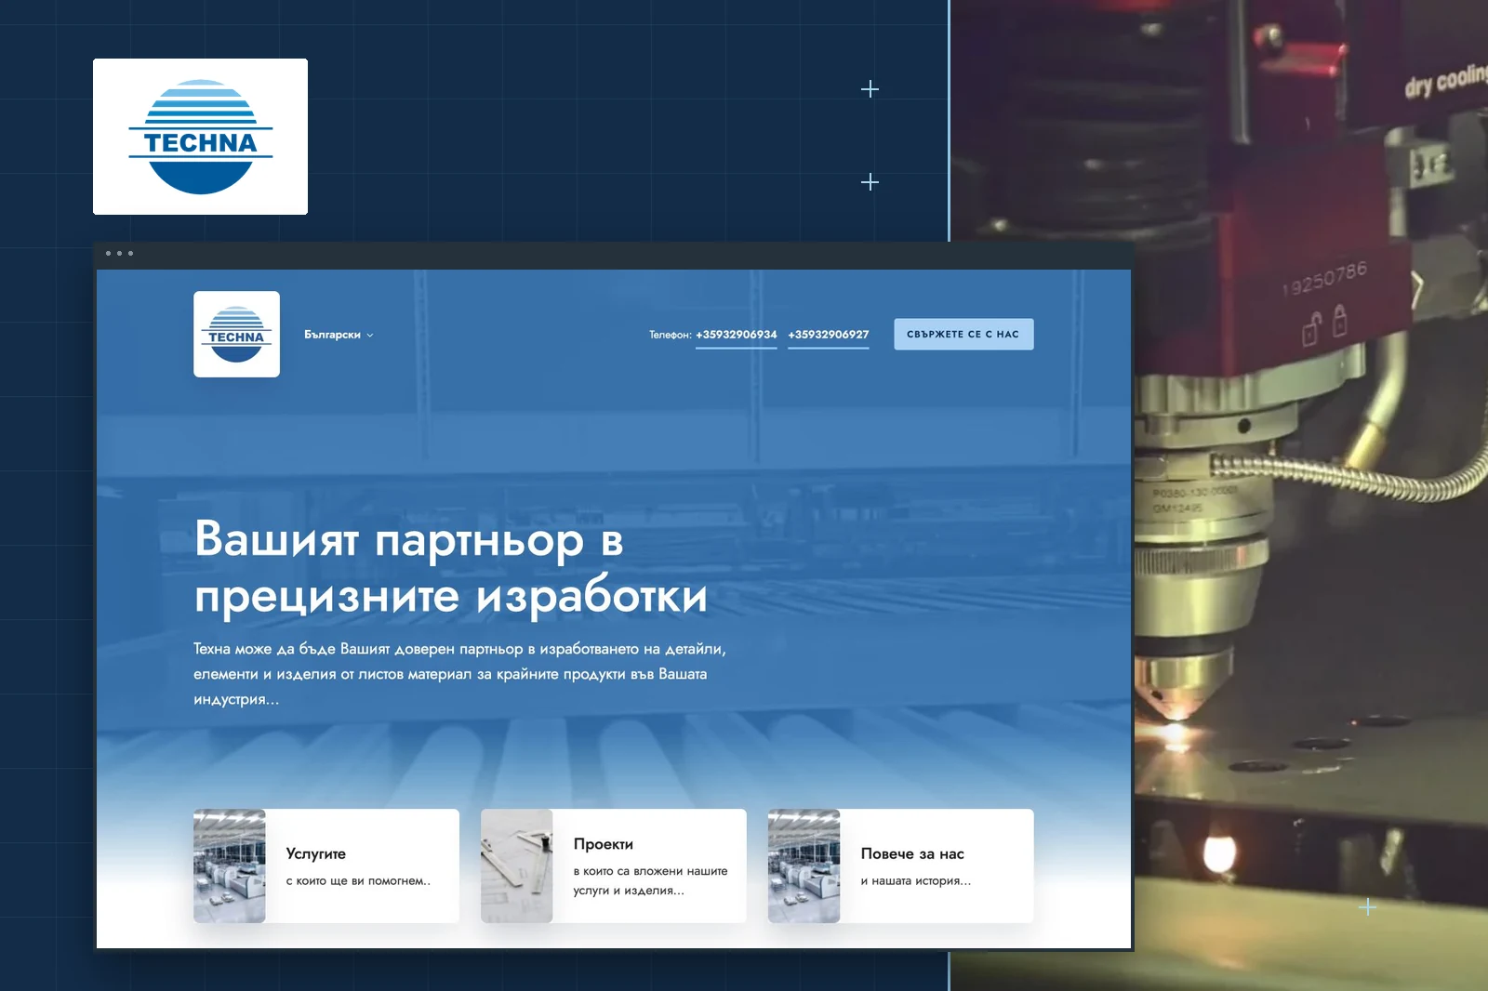This screenshot has height=991, width=1488.
Task: Click the large Techna logo above the mockup
Action: (x=200, y=137)
